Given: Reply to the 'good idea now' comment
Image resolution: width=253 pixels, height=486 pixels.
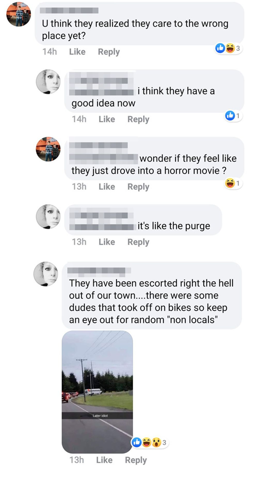Looking at the screenshot, I should (x=138, y=119).
